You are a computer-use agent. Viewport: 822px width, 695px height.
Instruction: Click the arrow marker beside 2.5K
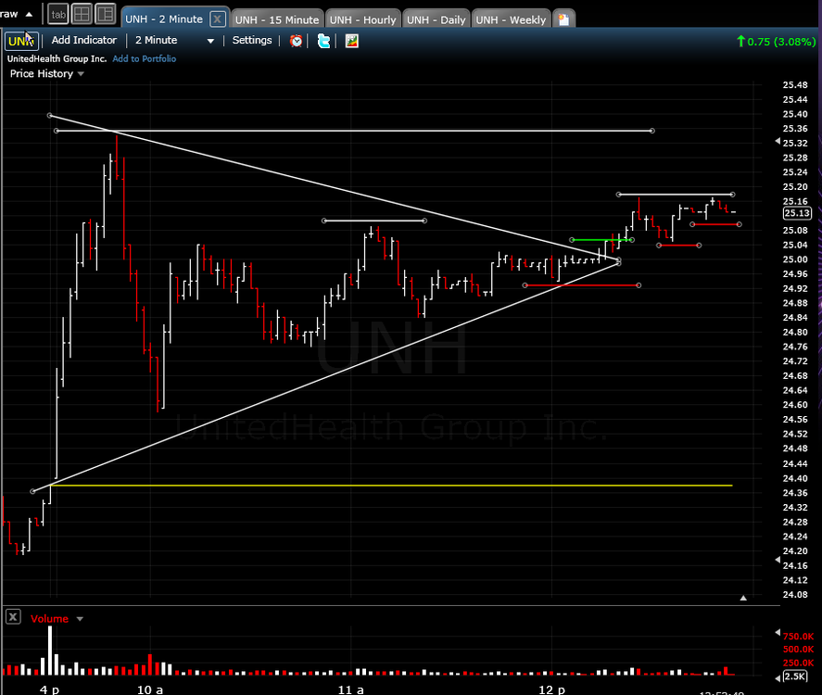(778, 678)
